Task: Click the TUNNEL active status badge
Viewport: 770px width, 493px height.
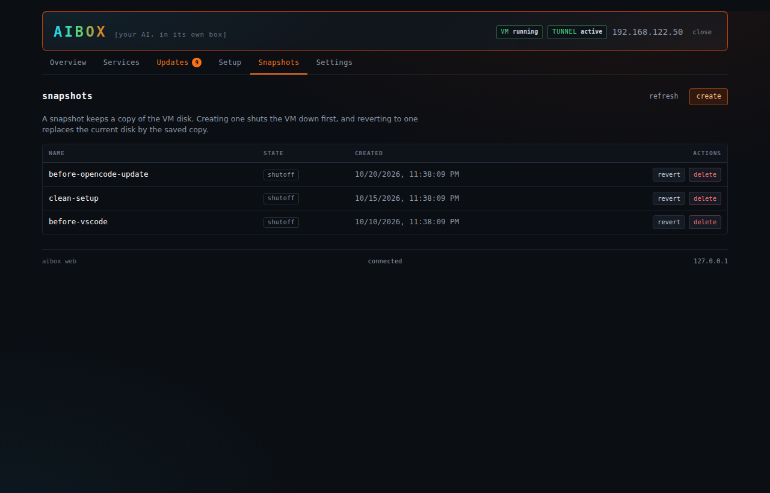Action: [x=577, y=32]
